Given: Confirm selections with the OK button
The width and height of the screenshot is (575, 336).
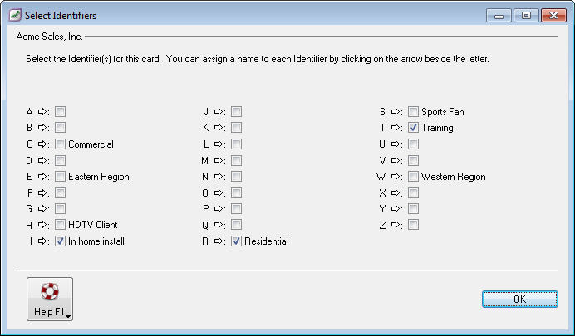Looking at the screenshot, I should tap(520, 299).
